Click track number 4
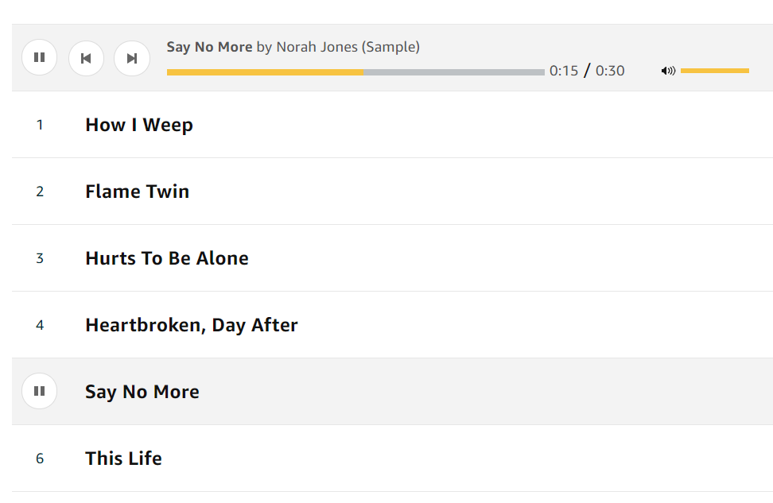Viewport: 773px width, 503px height. pyautogui.click(x=40, y=325)
